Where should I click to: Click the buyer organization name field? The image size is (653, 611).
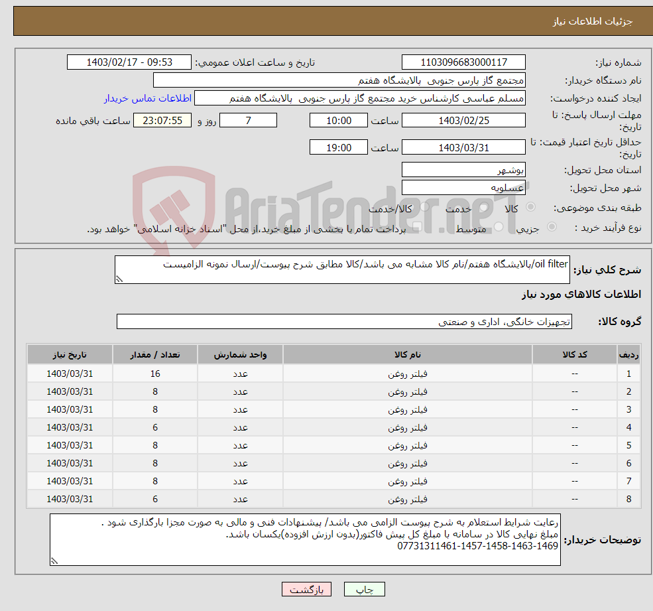(339, 80)
